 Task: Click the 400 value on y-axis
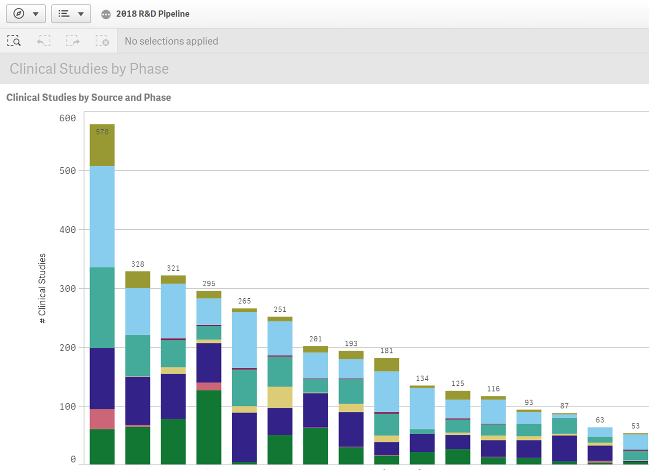click(67, 230)
